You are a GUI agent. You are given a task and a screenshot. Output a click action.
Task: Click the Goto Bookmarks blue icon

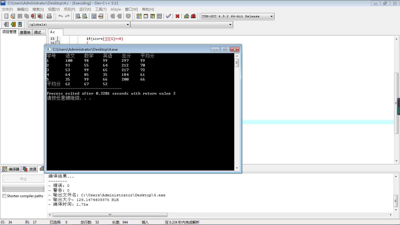pyautogui.click(x=20, y=24)
